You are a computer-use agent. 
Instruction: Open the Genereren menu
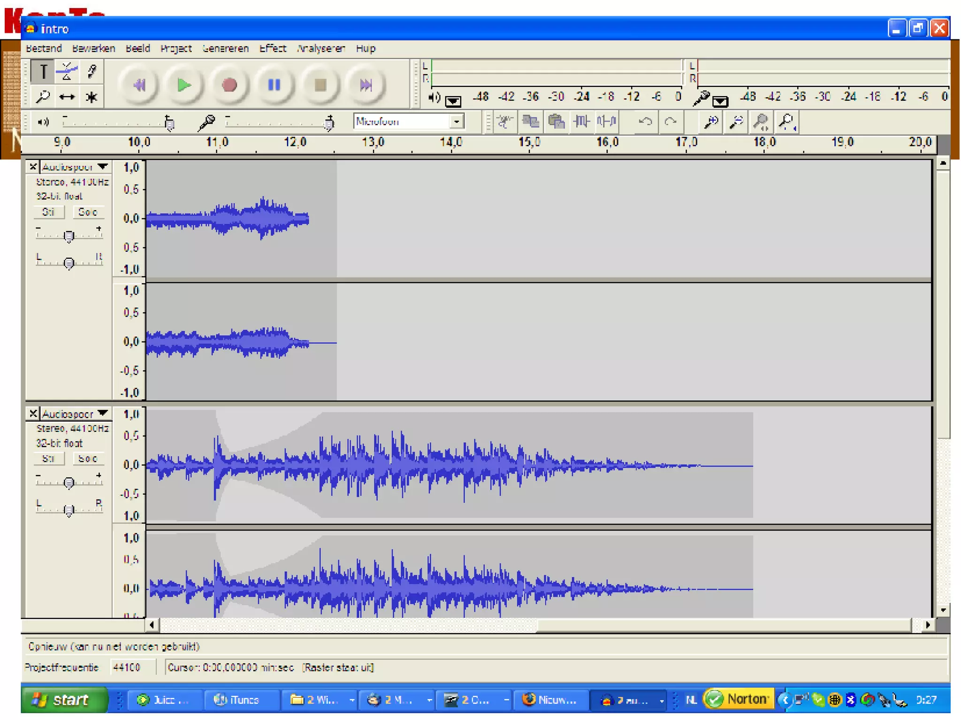coord(225,48)
